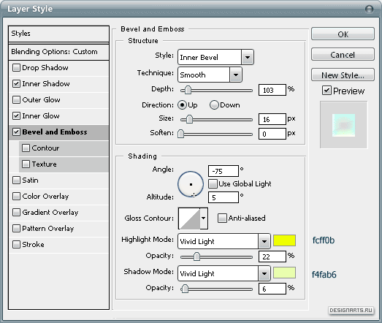Toggle the Drop Shadow checkbox

16,67
